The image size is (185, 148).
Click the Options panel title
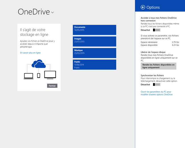point(153,7)
